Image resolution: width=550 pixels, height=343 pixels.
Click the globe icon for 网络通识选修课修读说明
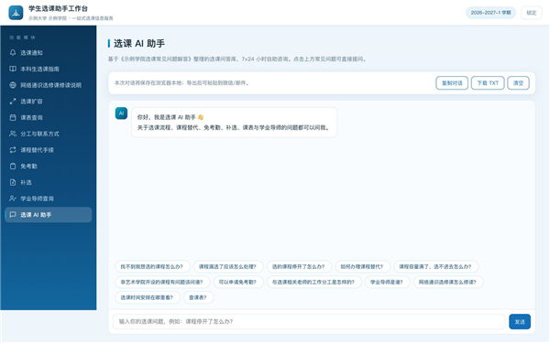click(x=13, y=85)
